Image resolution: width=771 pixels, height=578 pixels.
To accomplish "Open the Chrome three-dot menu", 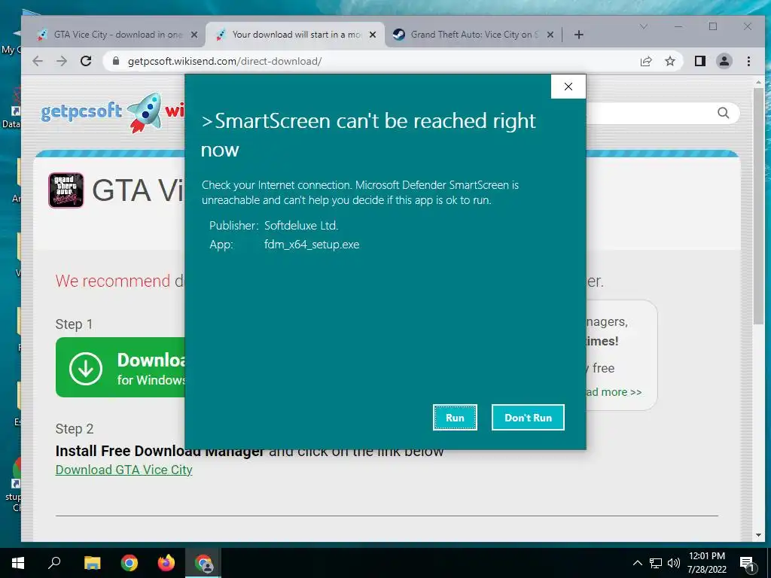I will click(x=748, y=61).
